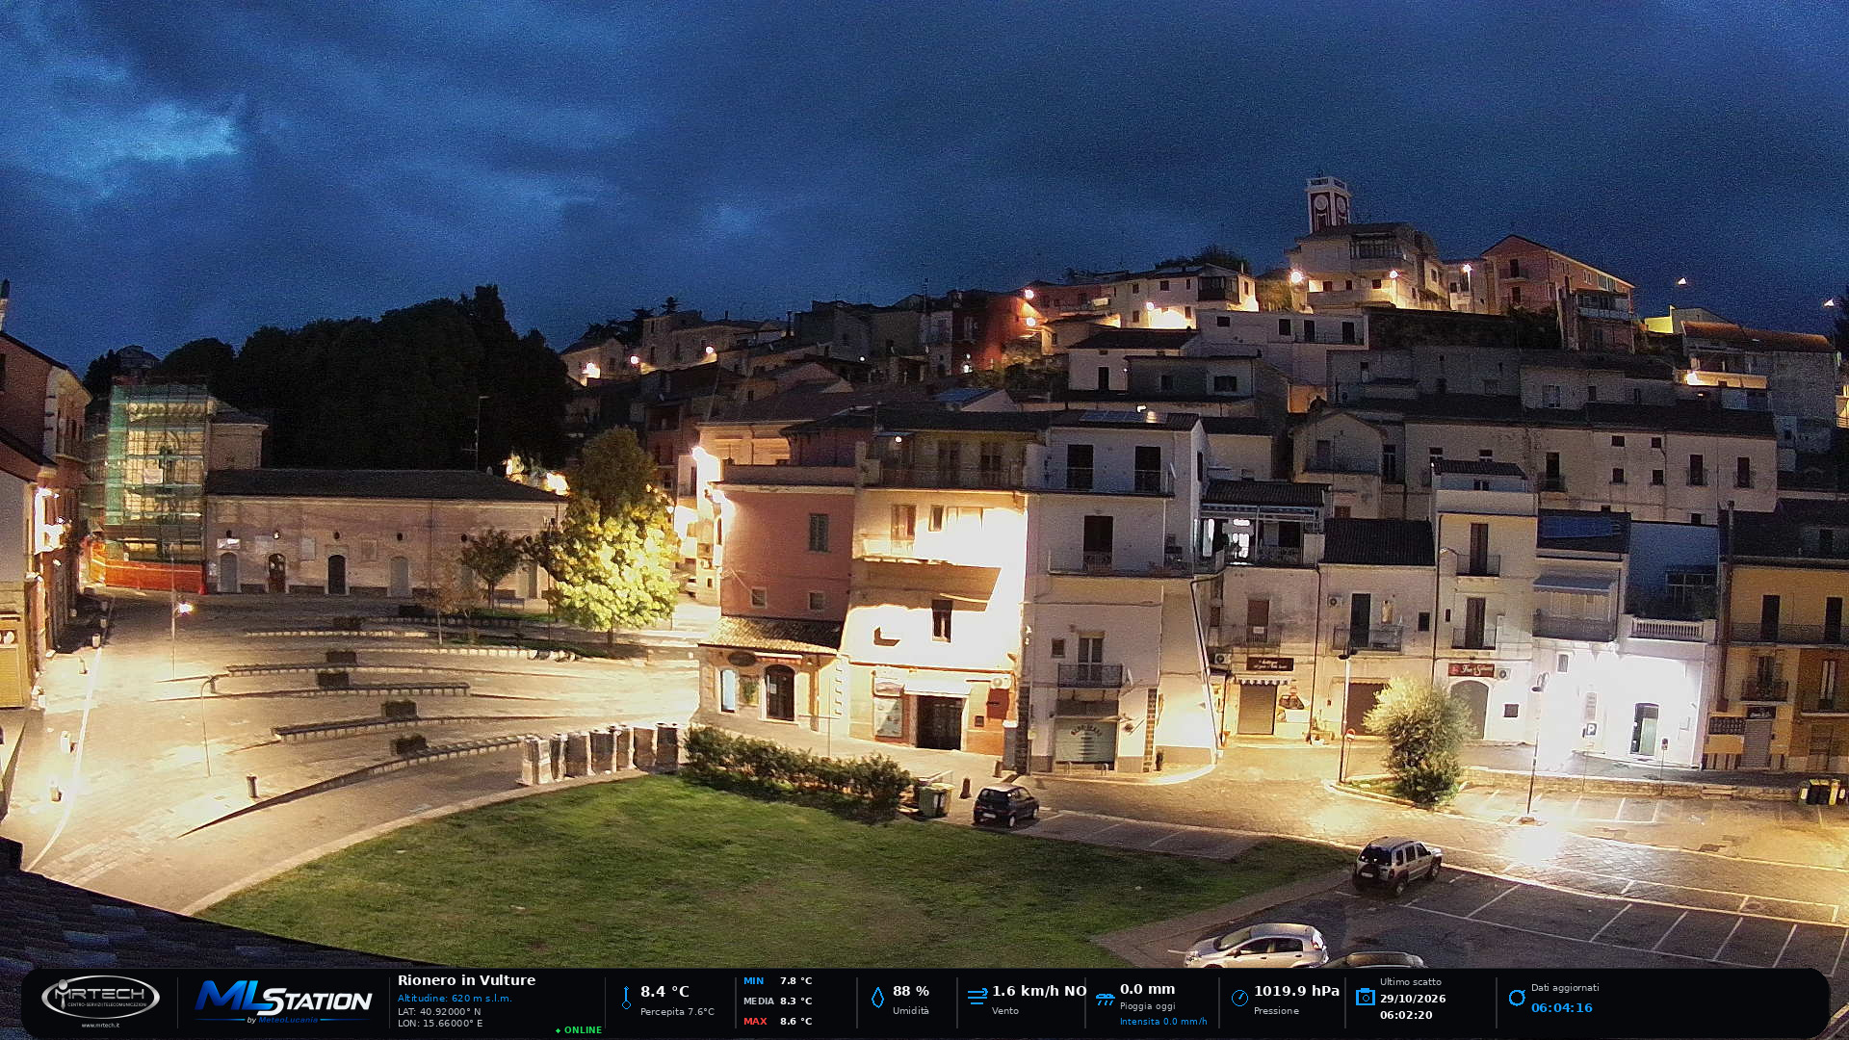The width and height of the screenshot is (1849, 1040).
Task: Click the date '29/10/2026'
Action: pos(1413,999)
